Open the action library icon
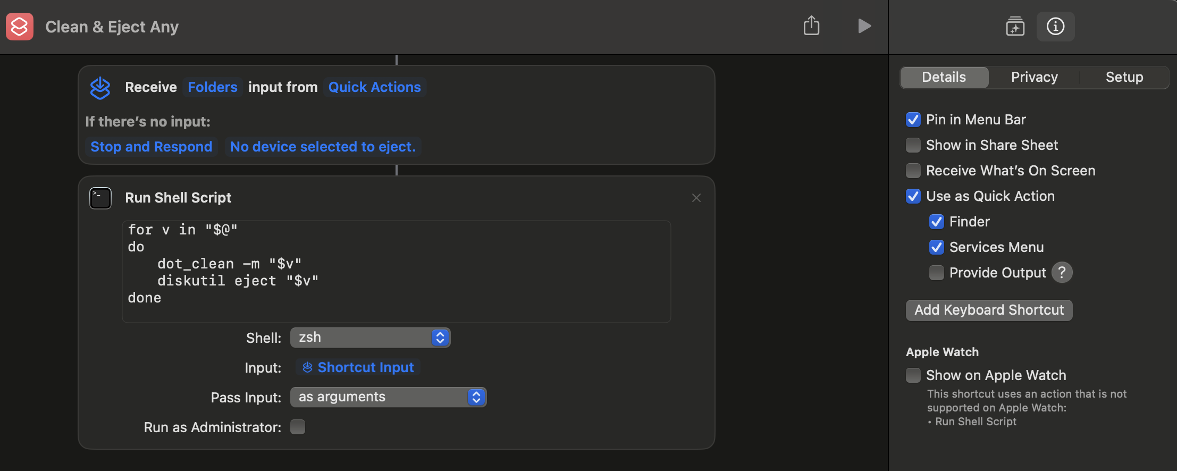Screen dimensions: 1177x471 tap(1015, 26)
